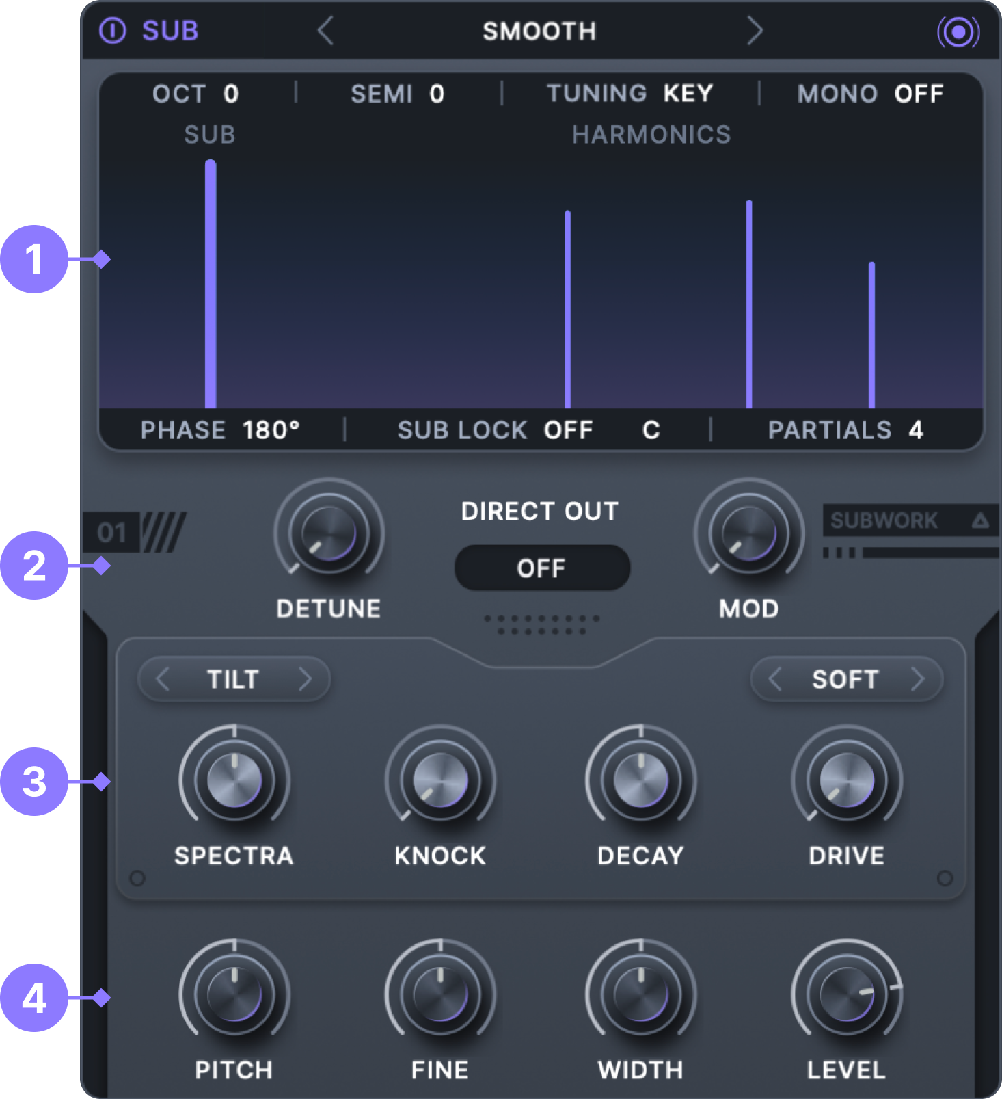This screenshot has width=1002, height=1099.
Task: Click the SMOOTH preset name
Action: 539,31
